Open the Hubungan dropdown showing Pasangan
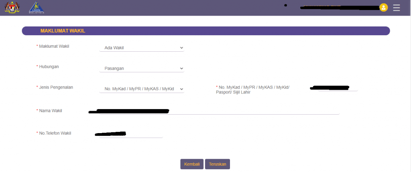The width and height of the screenshot is (411, 172). click(141, 69)
